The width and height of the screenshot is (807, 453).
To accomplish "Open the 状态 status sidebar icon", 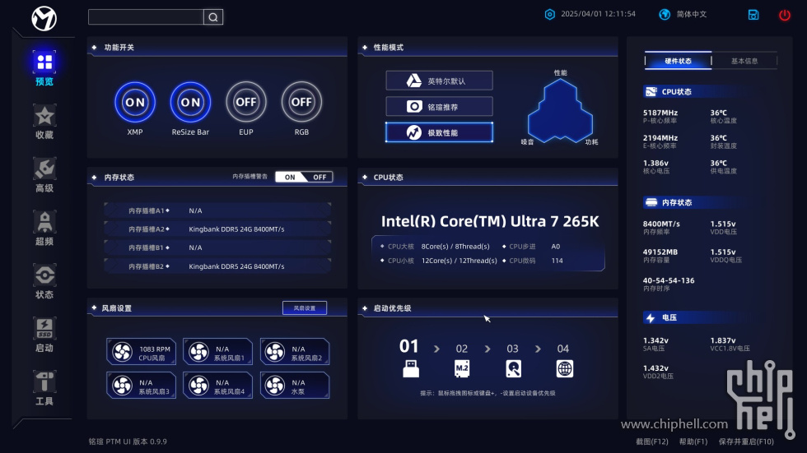I will [44, 275].
